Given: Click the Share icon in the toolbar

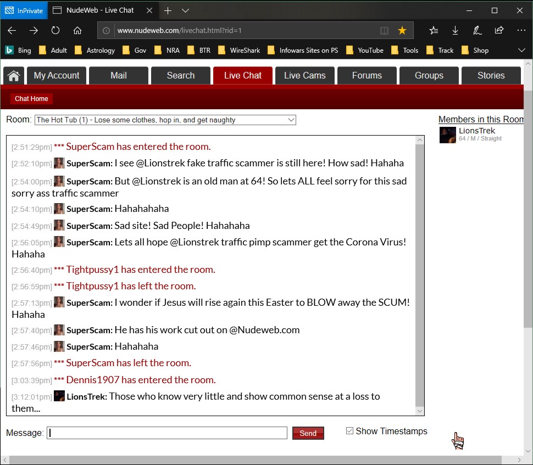Looking at the screenshot, I should click(499, 31).
